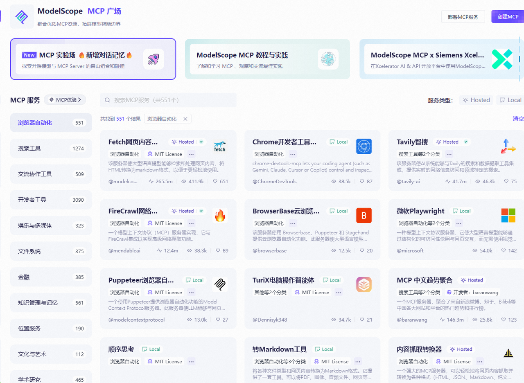Viewport: 524px width, 383px height.
Task: Click the Tavily arrows logo icon
Action: tap(508, 146)
